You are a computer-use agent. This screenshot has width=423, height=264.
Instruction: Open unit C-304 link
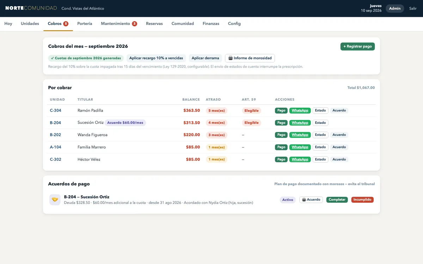coord(56,111)
